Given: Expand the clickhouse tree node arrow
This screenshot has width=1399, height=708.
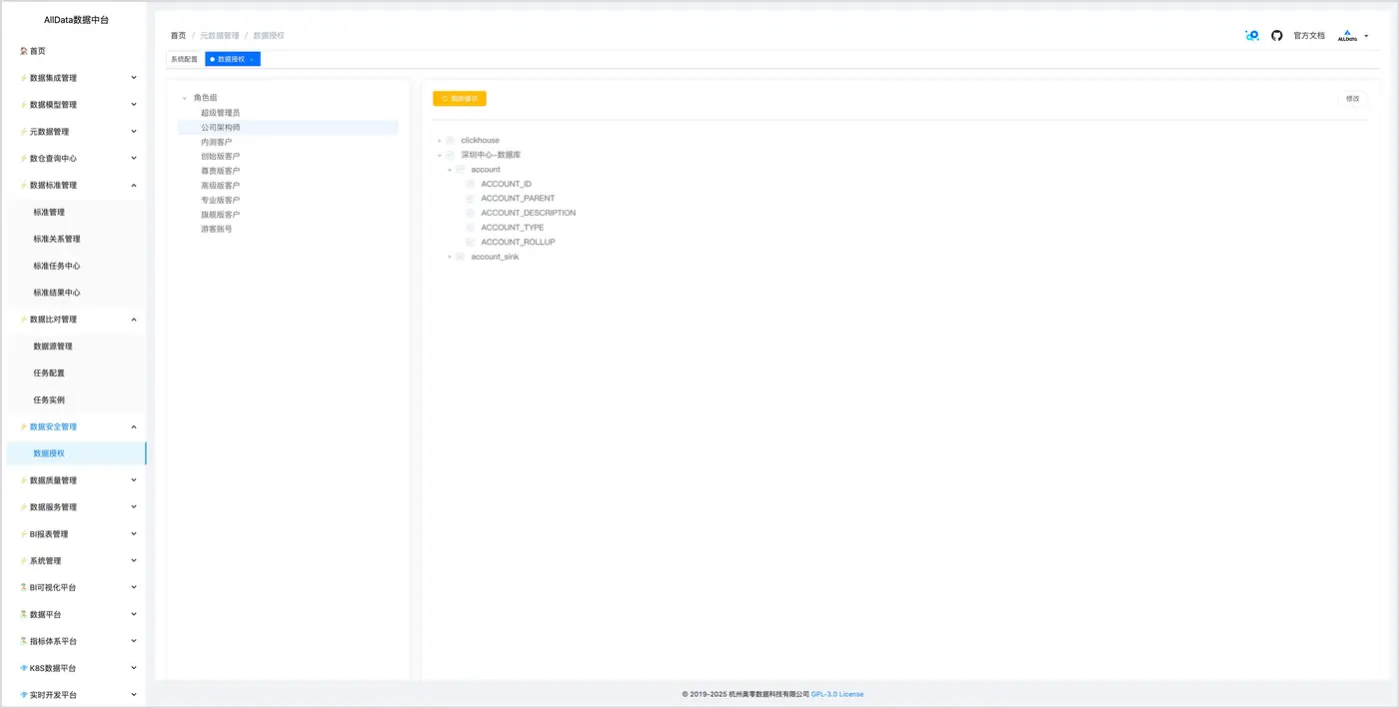Looking at the screenshot, I should tap(440, 141).
